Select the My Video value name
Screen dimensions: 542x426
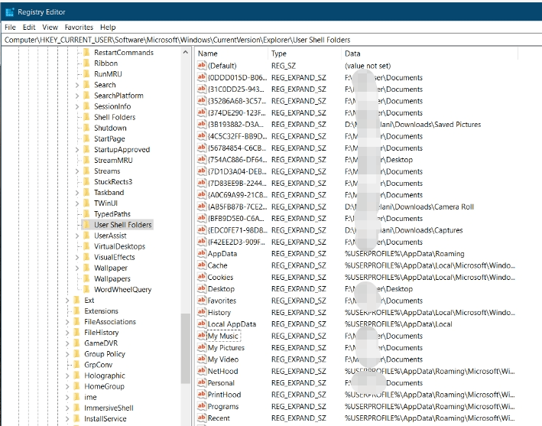tap(223, 359)
